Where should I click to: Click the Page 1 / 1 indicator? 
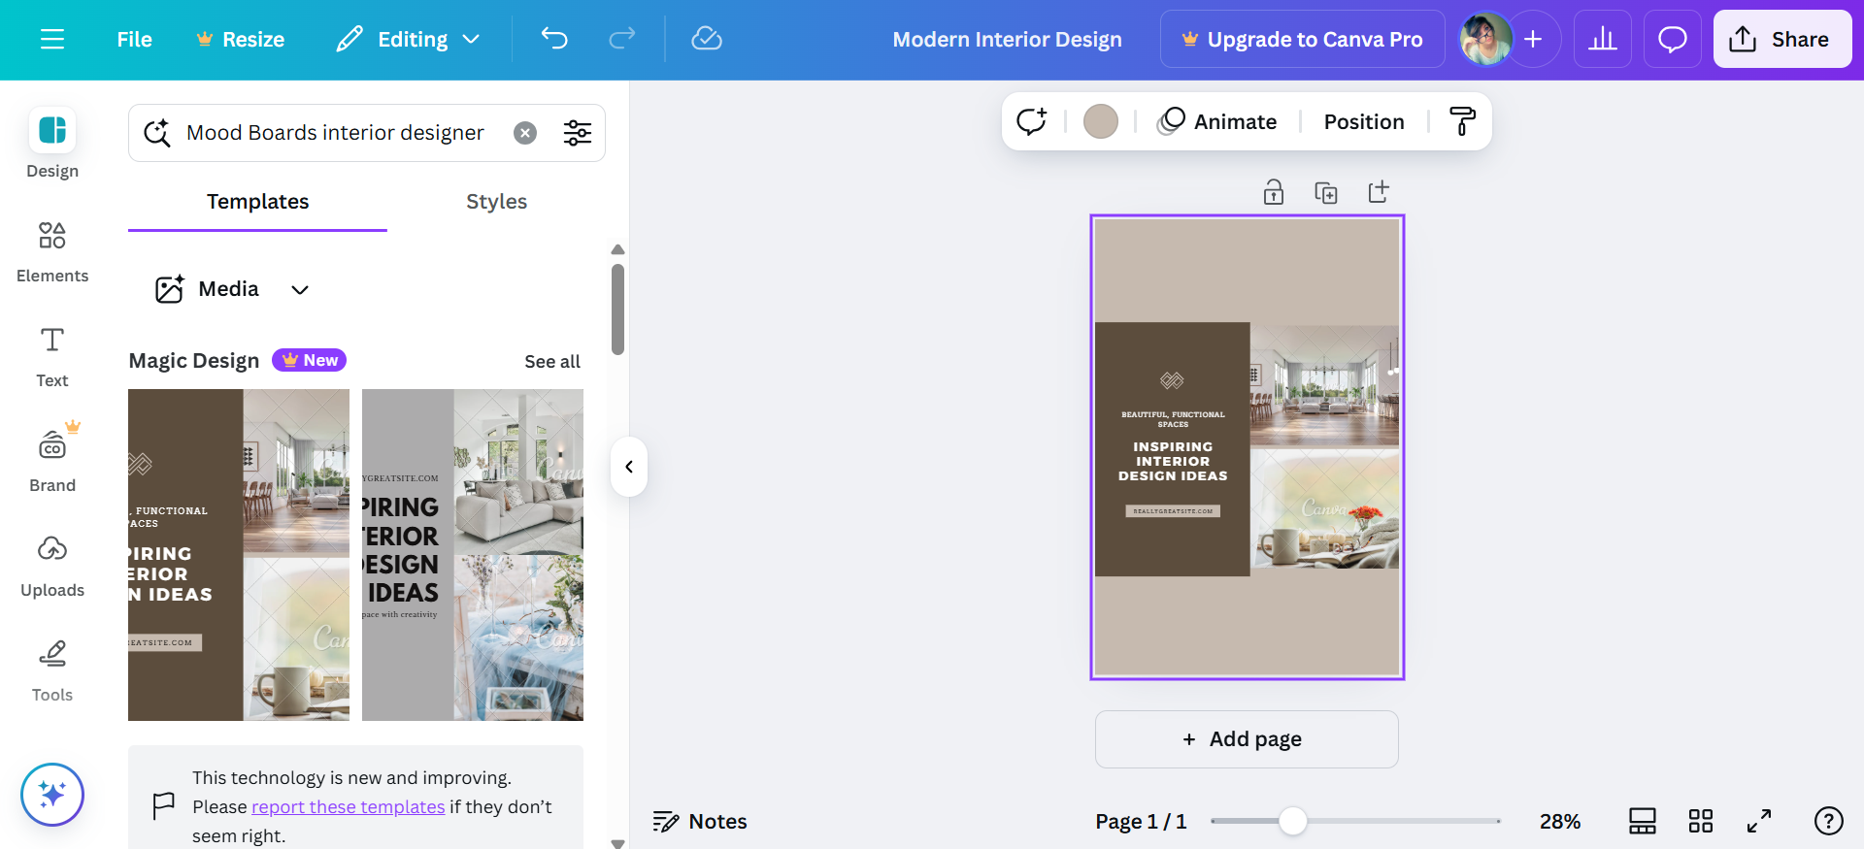click(1141, 822)
